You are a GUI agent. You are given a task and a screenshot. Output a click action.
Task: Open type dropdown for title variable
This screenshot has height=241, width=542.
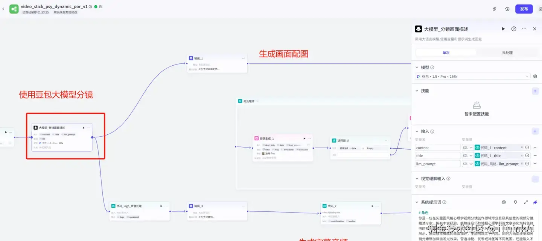(x=468, y=156)
